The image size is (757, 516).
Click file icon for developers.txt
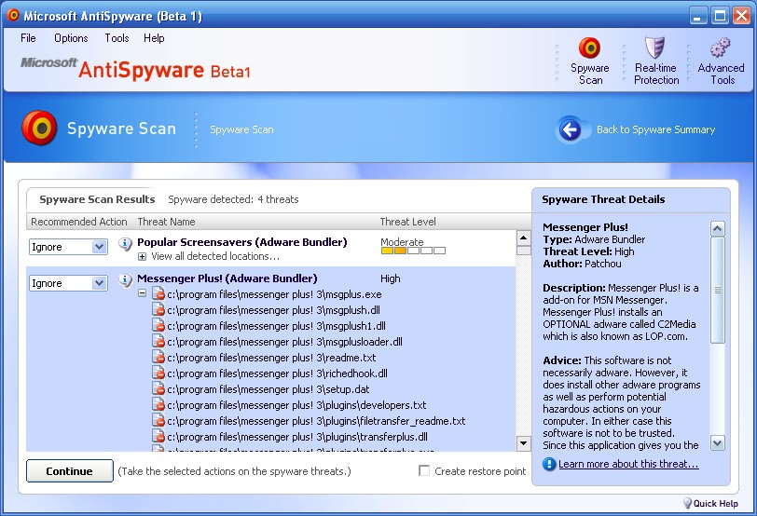tap(158, 404)
